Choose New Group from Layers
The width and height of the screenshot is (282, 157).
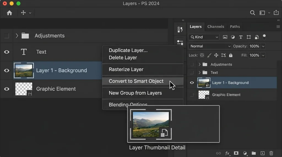[x=143, y=93]
